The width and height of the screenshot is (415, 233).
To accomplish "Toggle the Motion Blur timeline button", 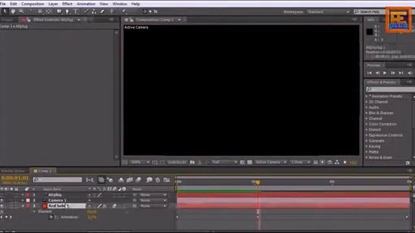I will coord(138,180).
